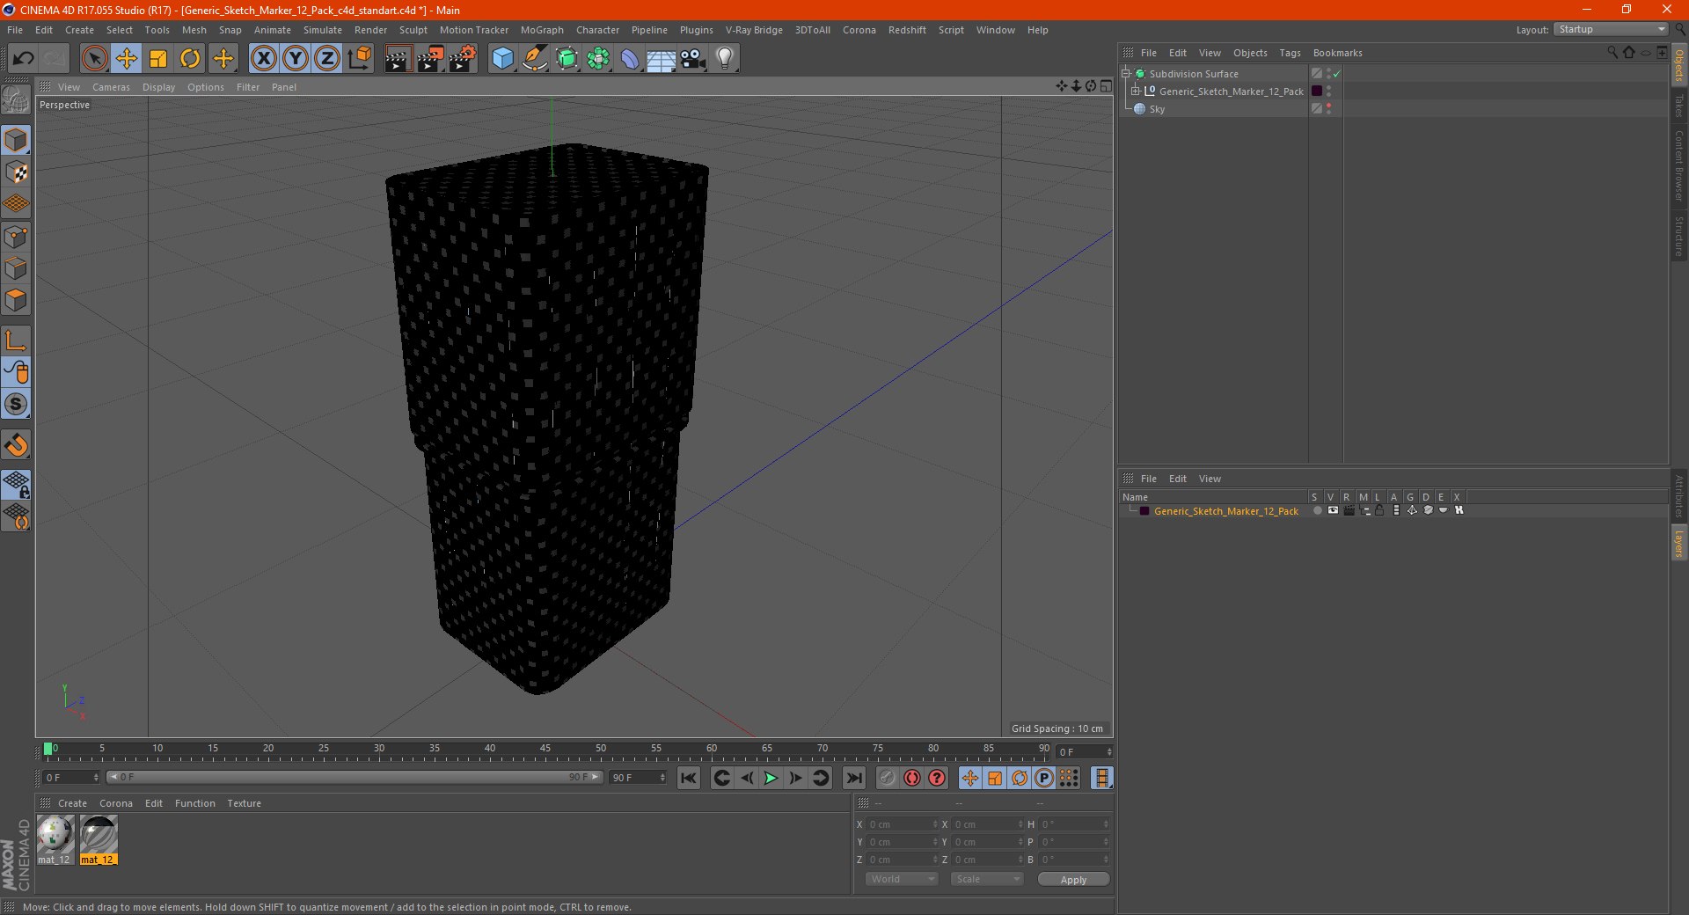Toggle visibility dots for Sky object
Viewport: 1689px width, 915px height.
tap(1328, 108)
